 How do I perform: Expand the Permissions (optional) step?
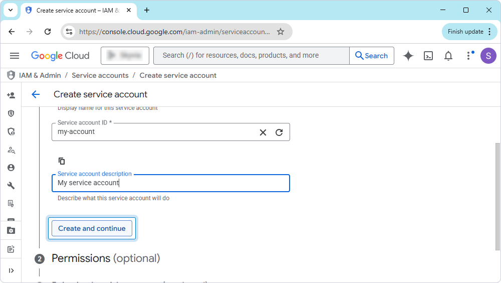click(106, 258)
